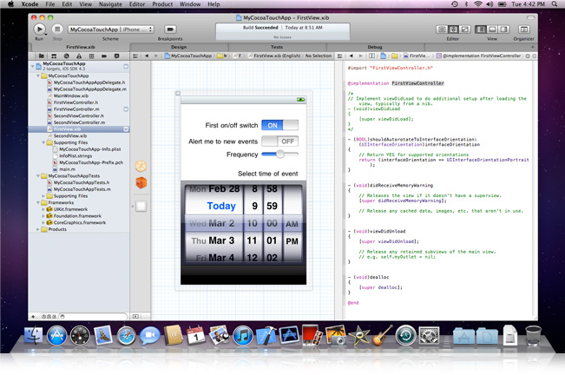Click the Run button in toolbar
Viewport: 565px width, 375px height.
[39, 29]
